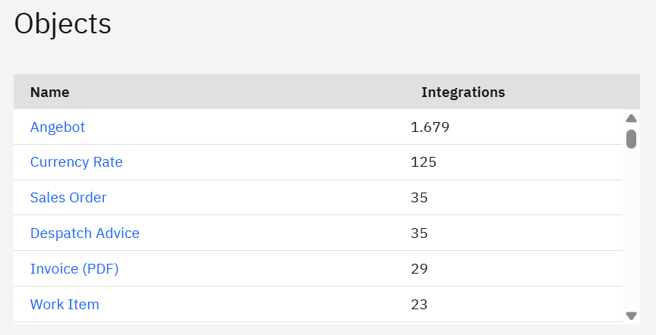Screen dimensions: 656x335
Task: Open the Work Item link
Action: 65,305
